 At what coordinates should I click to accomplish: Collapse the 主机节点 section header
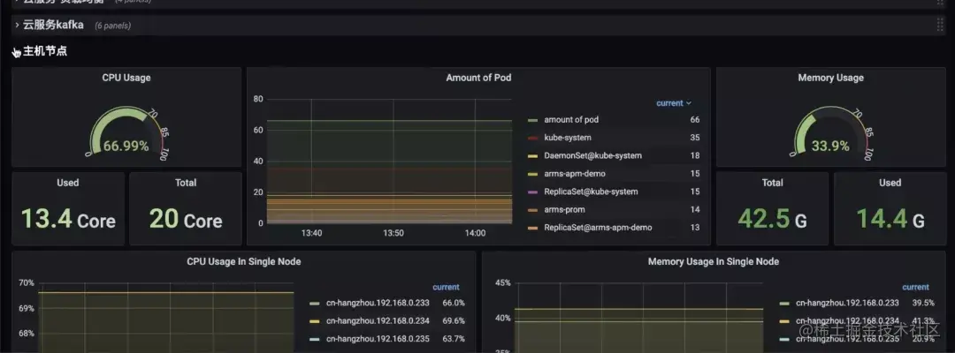[44, 52]
